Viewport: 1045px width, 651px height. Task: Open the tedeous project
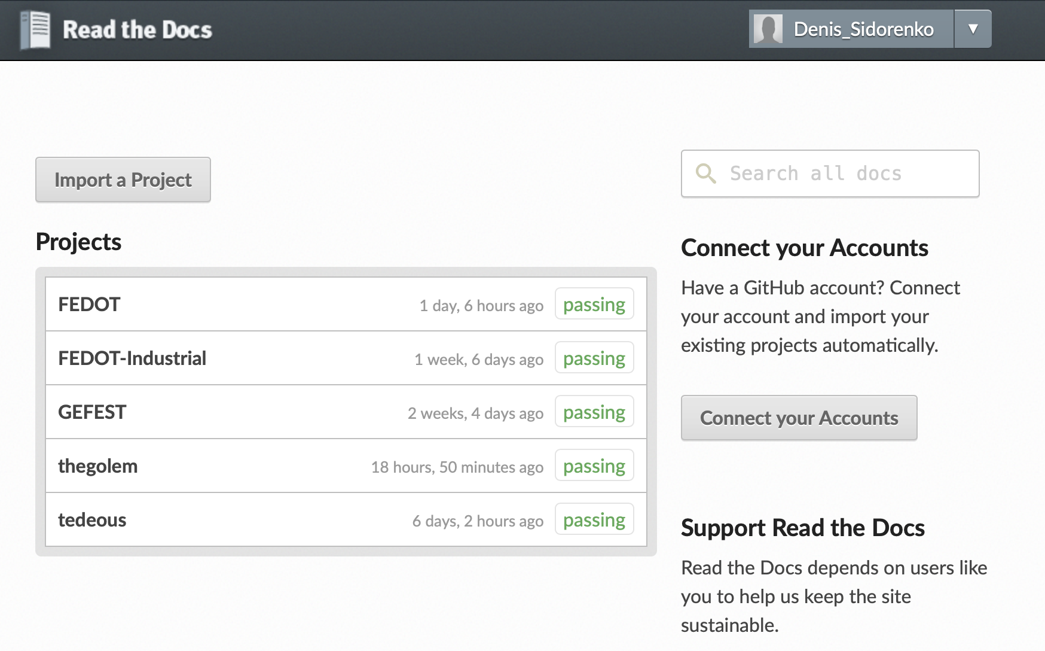[x=92, y=519]
